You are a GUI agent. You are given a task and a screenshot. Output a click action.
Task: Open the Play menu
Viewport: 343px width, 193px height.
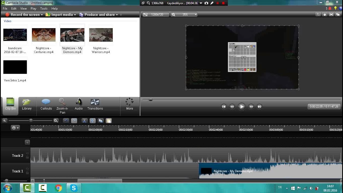(33, 9)
